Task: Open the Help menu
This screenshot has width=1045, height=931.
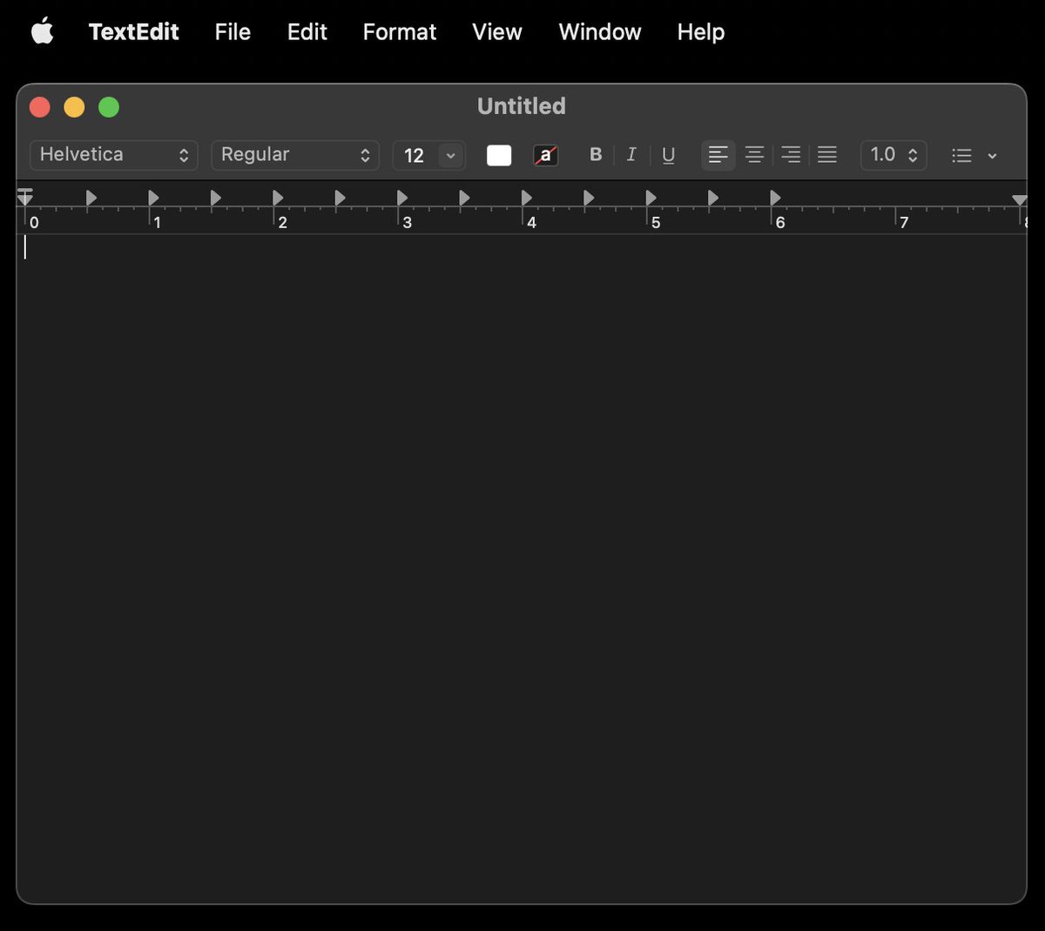Action: point(701,32)
